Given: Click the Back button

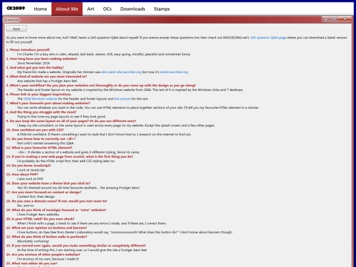Looking at the screenshot, I should coord(16,29).
